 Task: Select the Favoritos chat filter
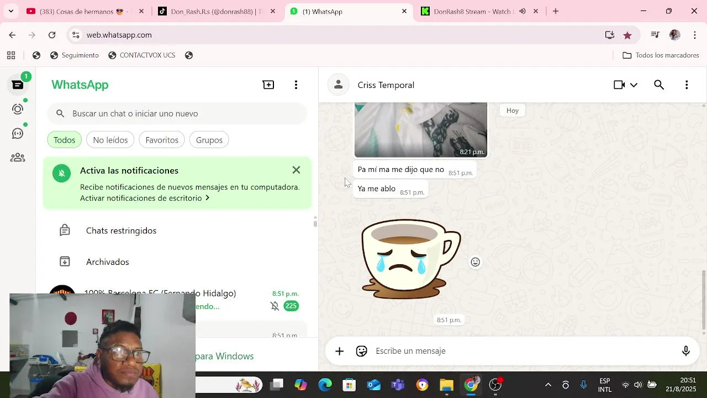point(162,140)
